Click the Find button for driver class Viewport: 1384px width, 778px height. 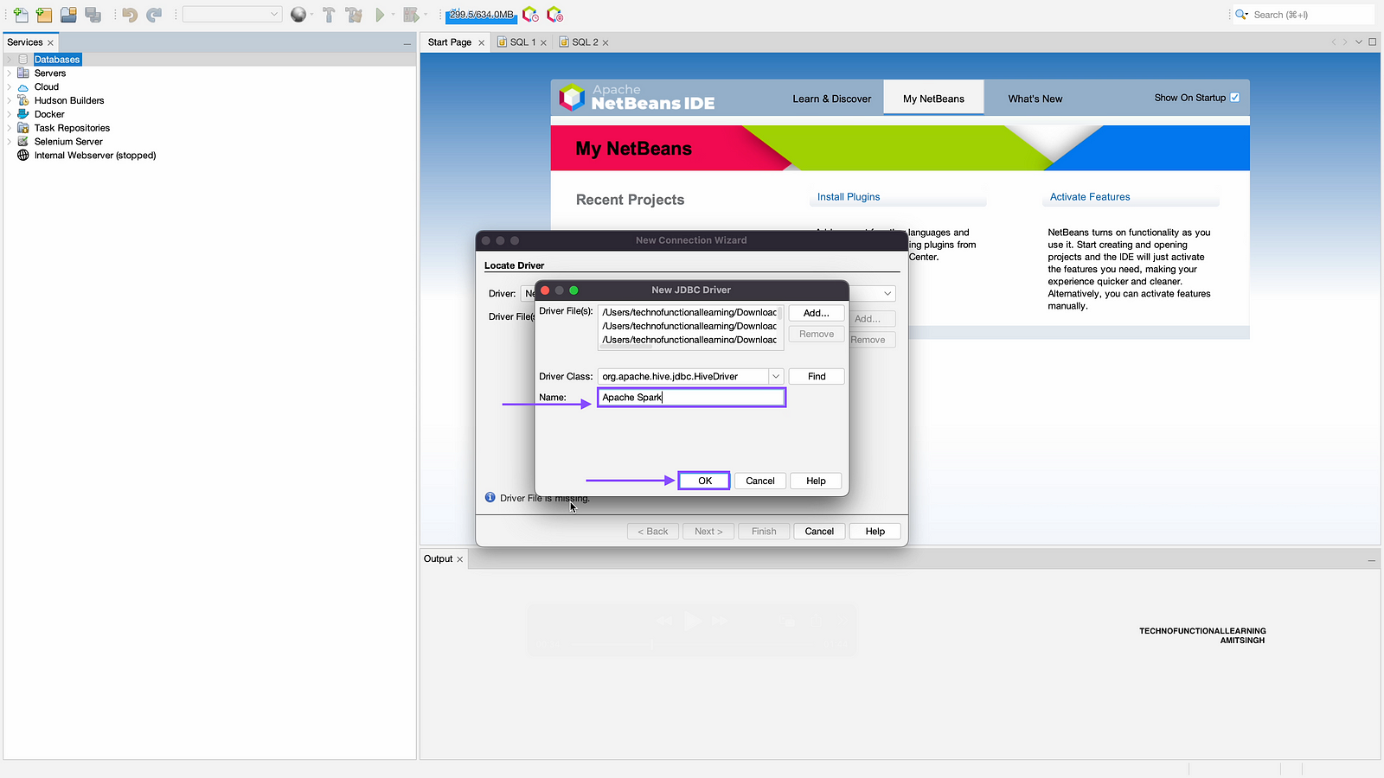pos(816,376)
